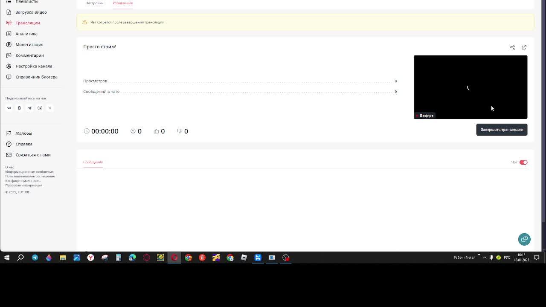
Task: Expand the hidden system tray icons
Action: click(485, 258)
